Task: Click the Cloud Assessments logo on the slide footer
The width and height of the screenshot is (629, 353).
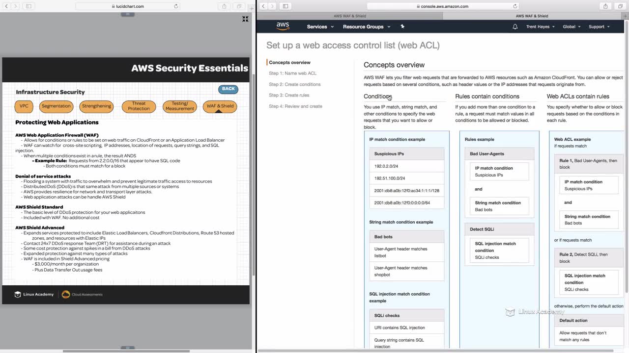Action: (82, 294)
